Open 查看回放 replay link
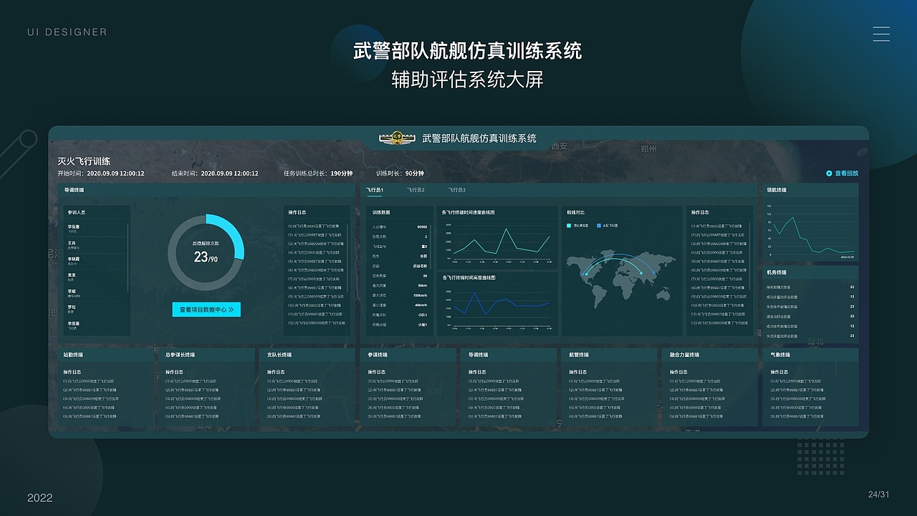The width and height of the screenshot is (917, 516). click(846, 173)
